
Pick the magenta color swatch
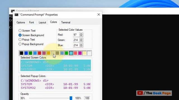point(80,53)
